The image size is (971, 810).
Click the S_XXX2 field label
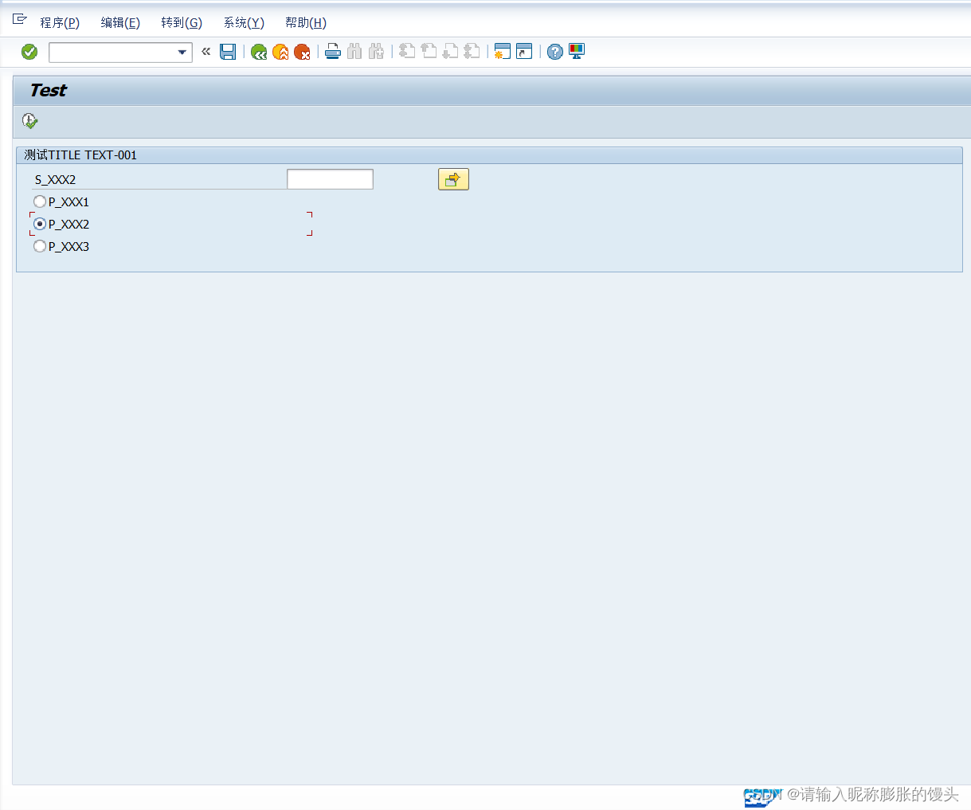click(55, 180)
